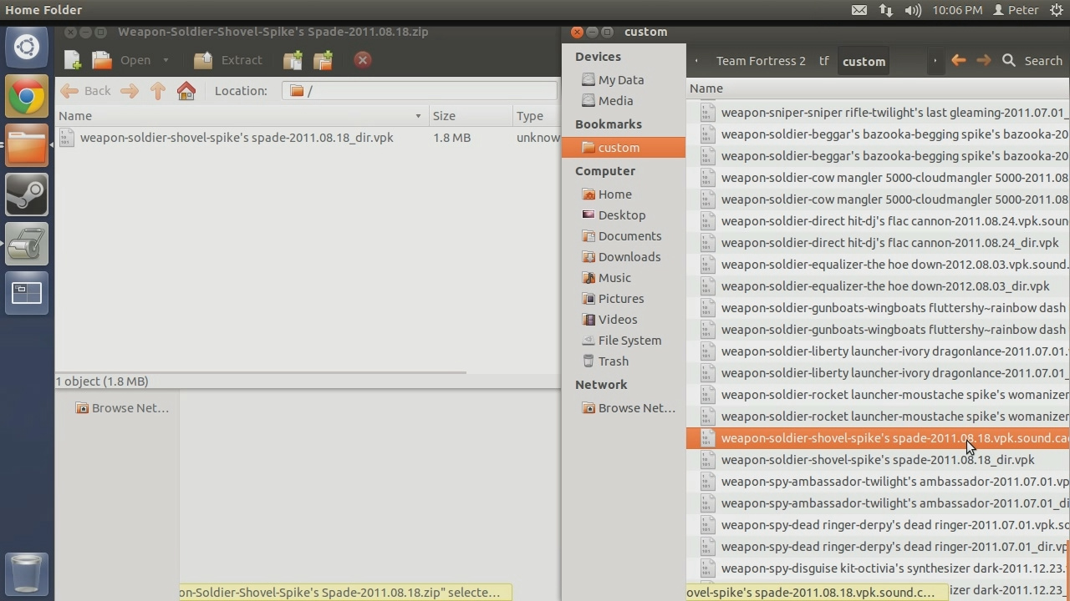Screen dimensions: 1070x601
Task: Open the Trash from the launcher
Action: [27, 573]
